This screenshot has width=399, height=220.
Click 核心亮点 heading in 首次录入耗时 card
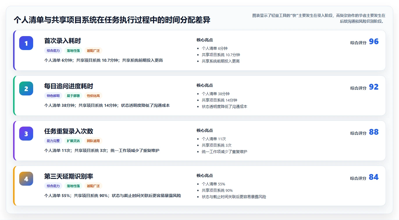tap(205, 40)
